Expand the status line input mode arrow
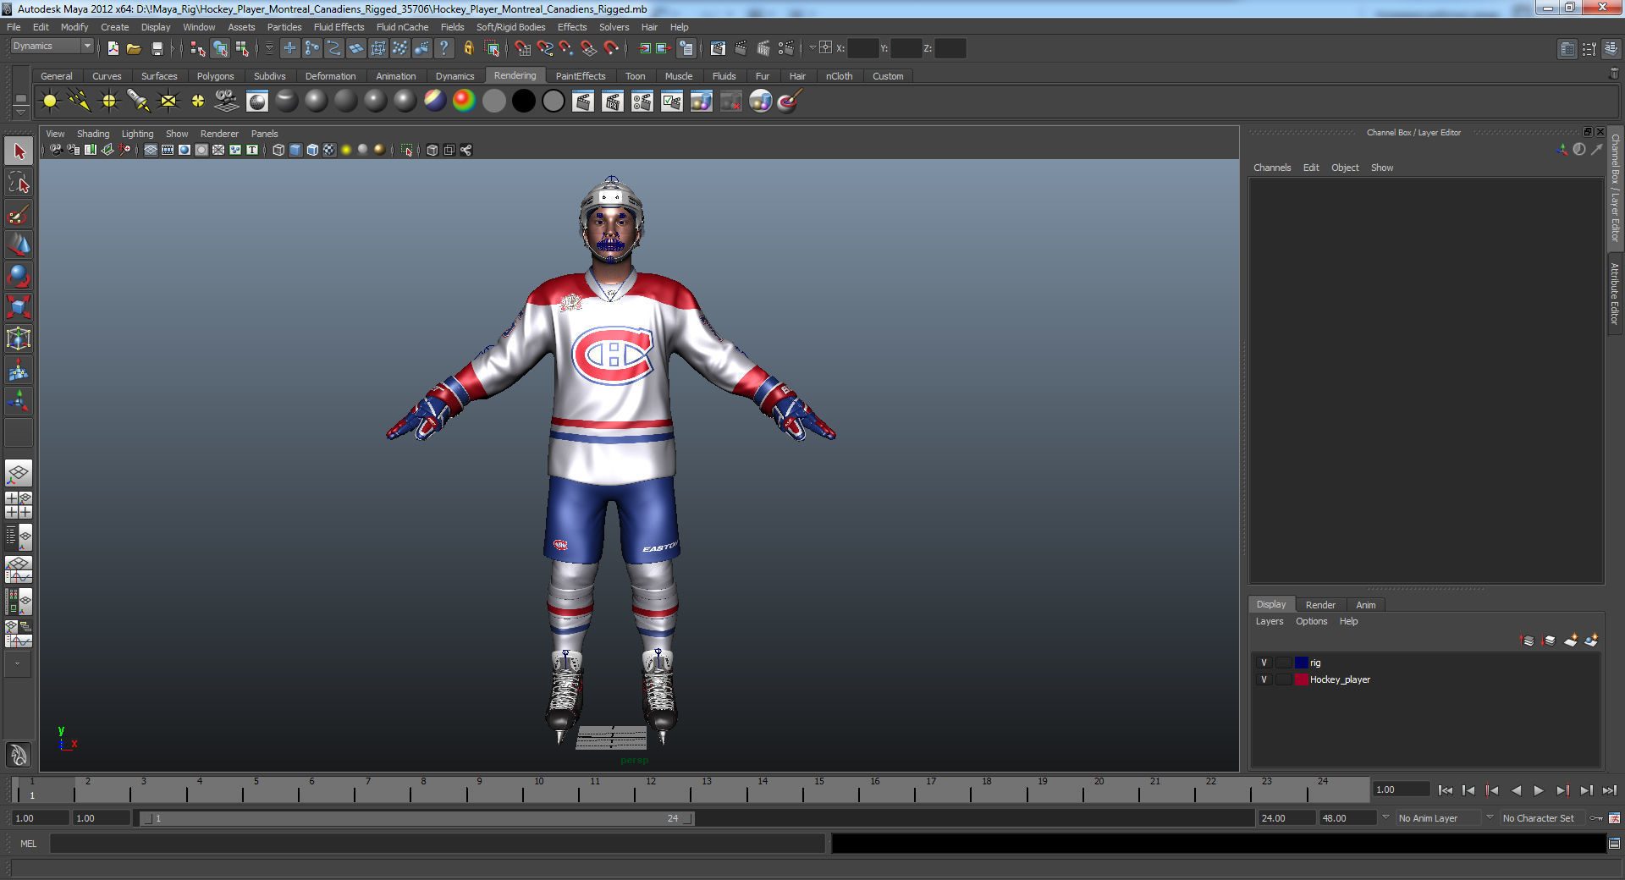The image size is (1625, 880). pos(812,48)
